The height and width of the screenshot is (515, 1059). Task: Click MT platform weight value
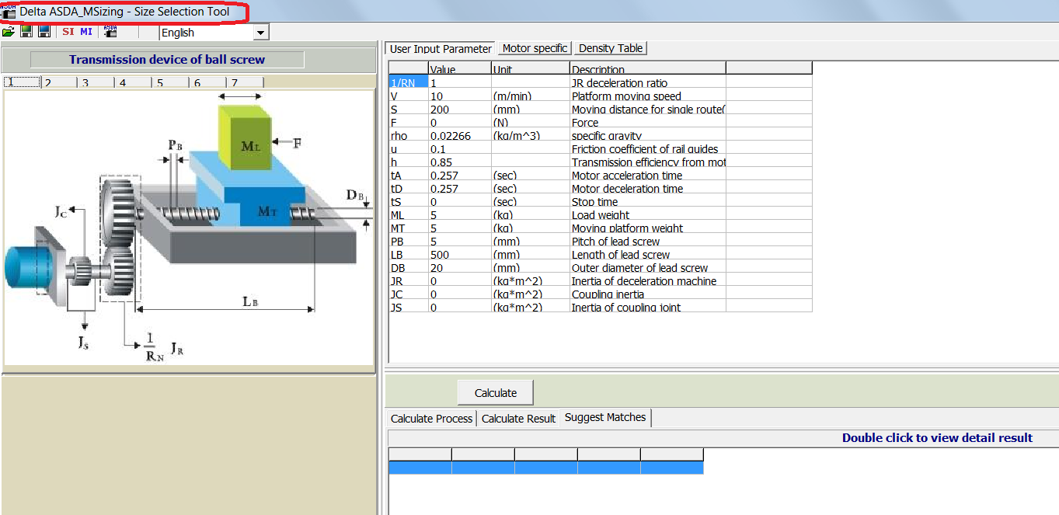460,228
